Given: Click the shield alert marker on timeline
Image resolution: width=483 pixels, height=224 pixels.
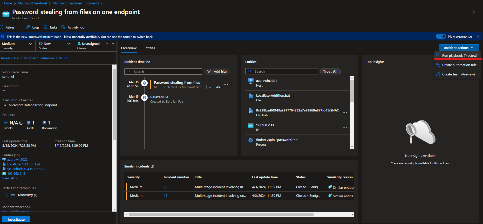Looking at the screenshot, I should pyautogui.click(x=144, y=83).
